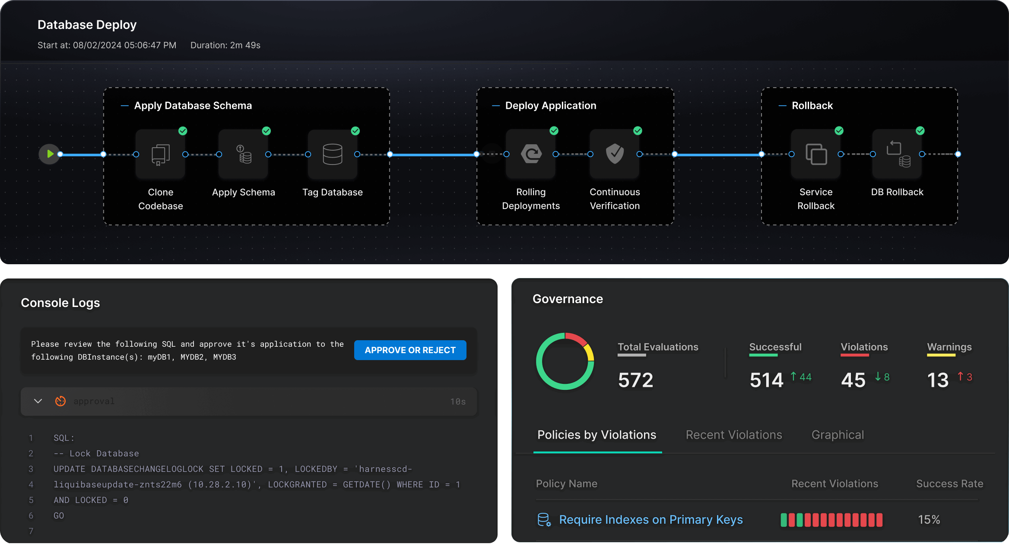Click the Governance heading
This screenshot has width=1009, height=544.
pos(568,299)
